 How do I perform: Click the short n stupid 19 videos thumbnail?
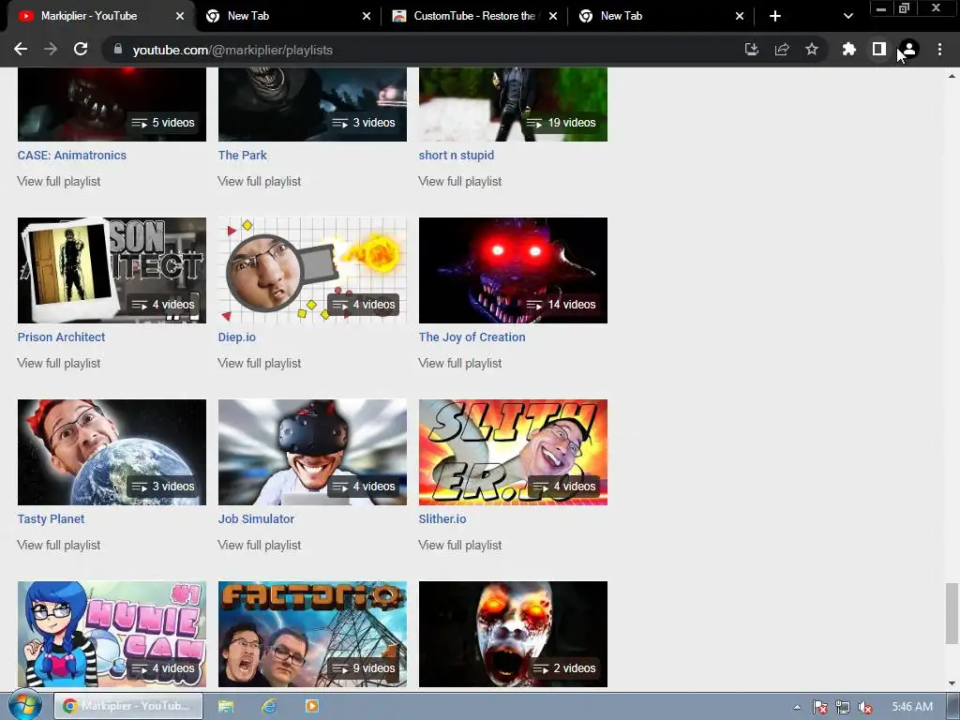click(513, 104)
